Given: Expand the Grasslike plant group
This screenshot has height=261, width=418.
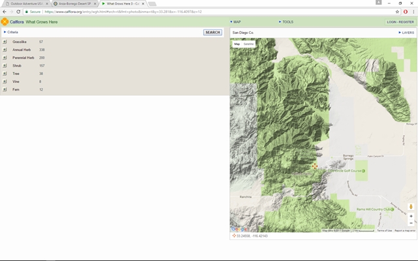Looking at the screenshot, I should pos(5,42).
